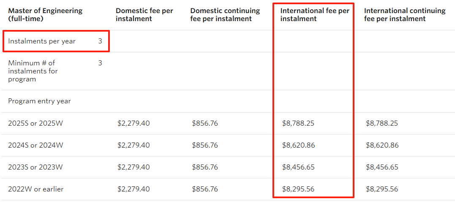Select the $8,456.65 international continuing fee

tap(382, 167)
